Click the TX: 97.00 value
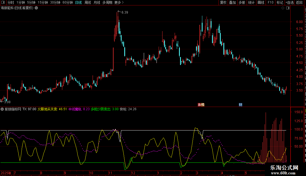Screen dimensions: 306x176 tap(30, 109)
